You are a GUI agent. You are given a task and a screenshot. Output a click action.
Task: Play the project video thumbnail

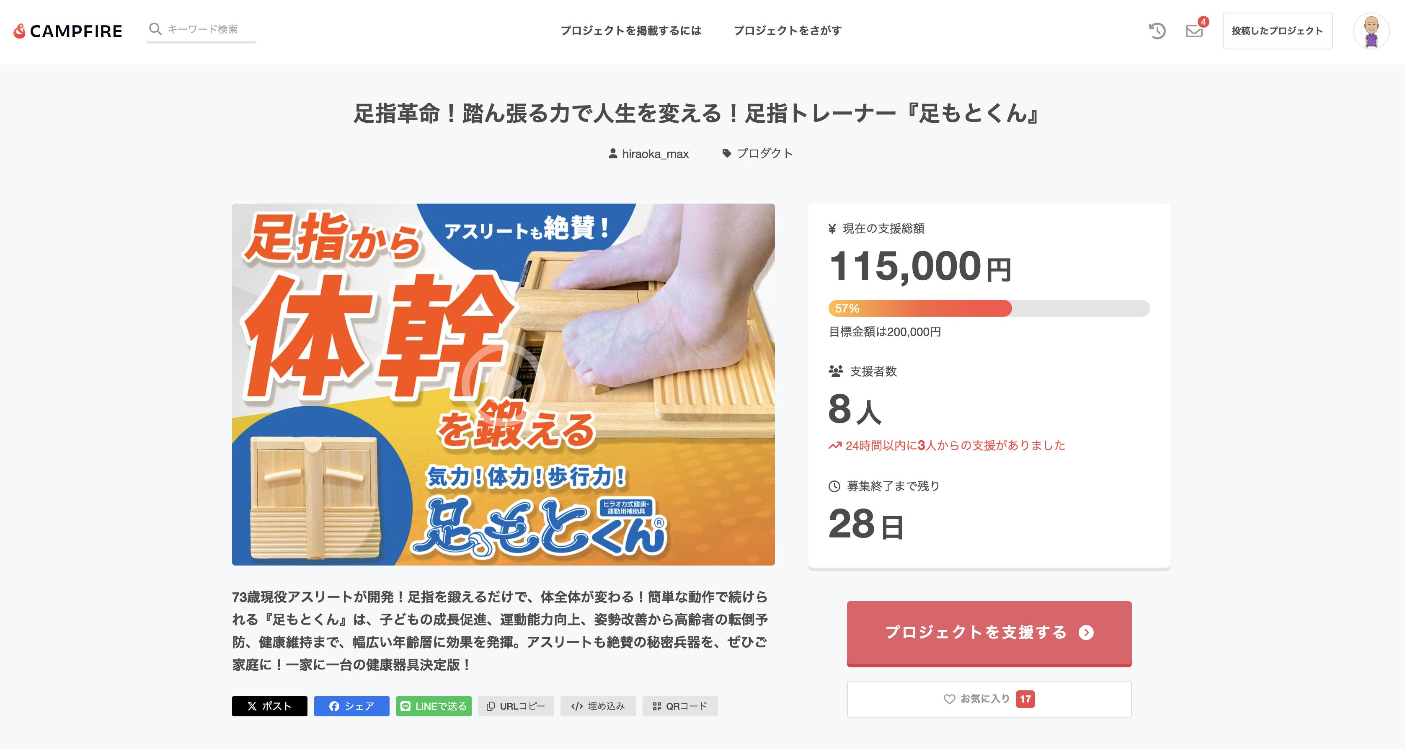[x=503, y=383]
